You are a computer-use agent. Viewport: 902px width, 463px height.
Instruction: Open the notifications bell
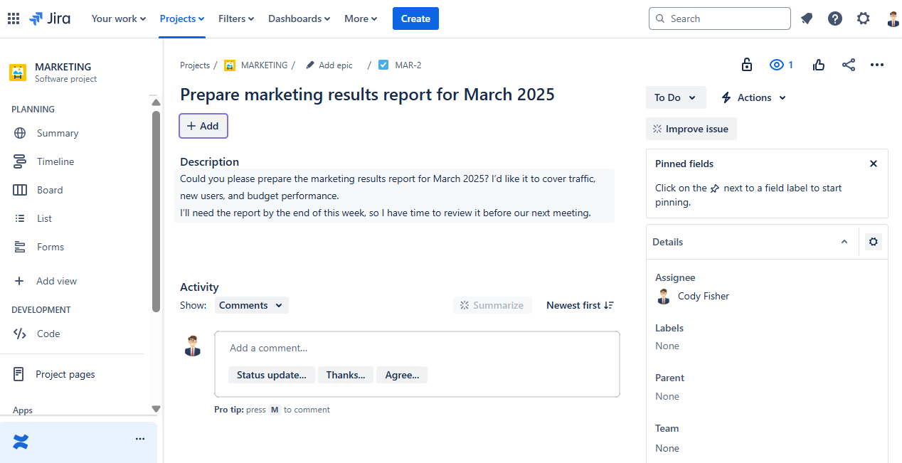[807, 18]
